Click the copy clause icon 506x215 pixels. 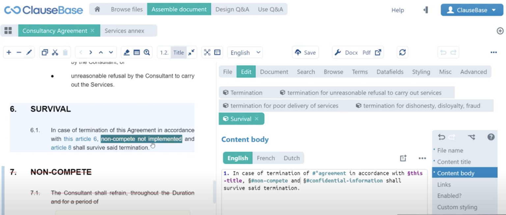point(45,53)
